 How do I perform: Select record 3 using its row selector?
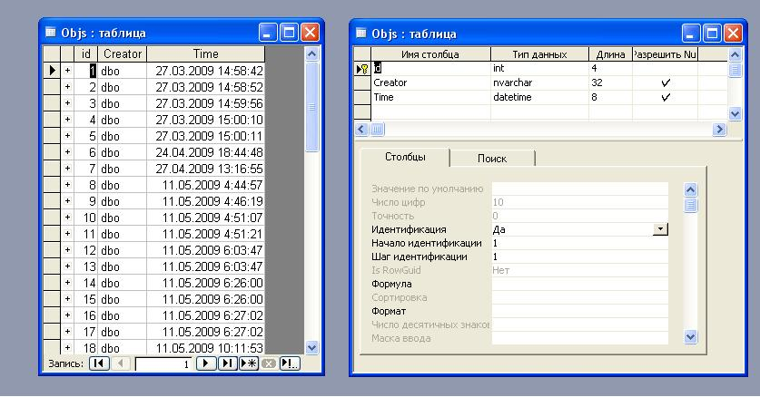click(52, 103)
